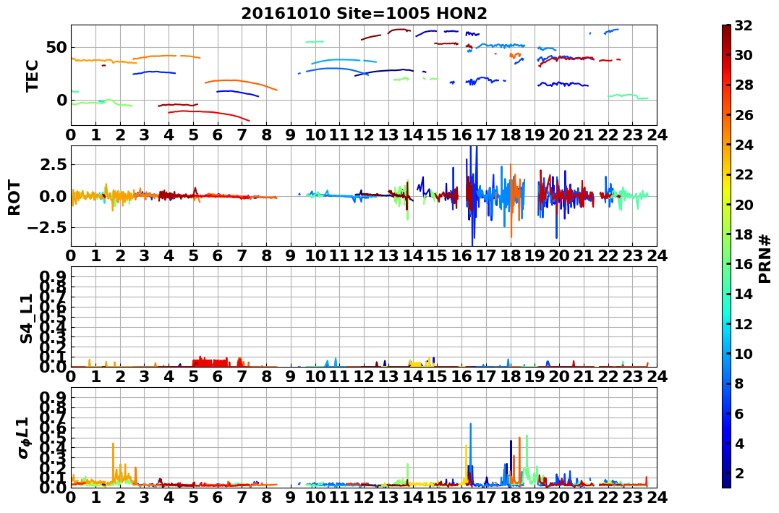The height and width of the screenshot is (513, 779).
Task: Click colorbar tick value 10
Action: tap(744, 353)
